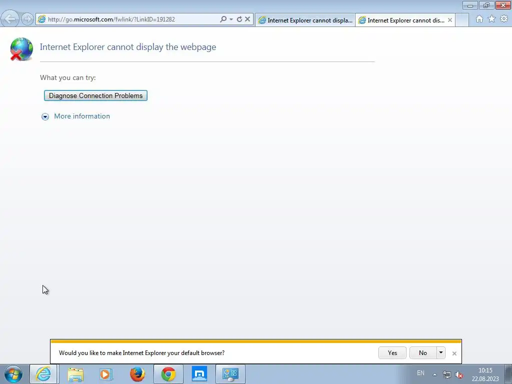Click the EN language indicator

(x=420, y=373)
